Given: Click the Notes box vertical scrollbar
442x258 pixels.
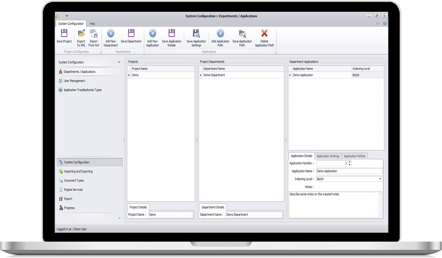Looking at the screenshot, I should [x=380, y=204].
